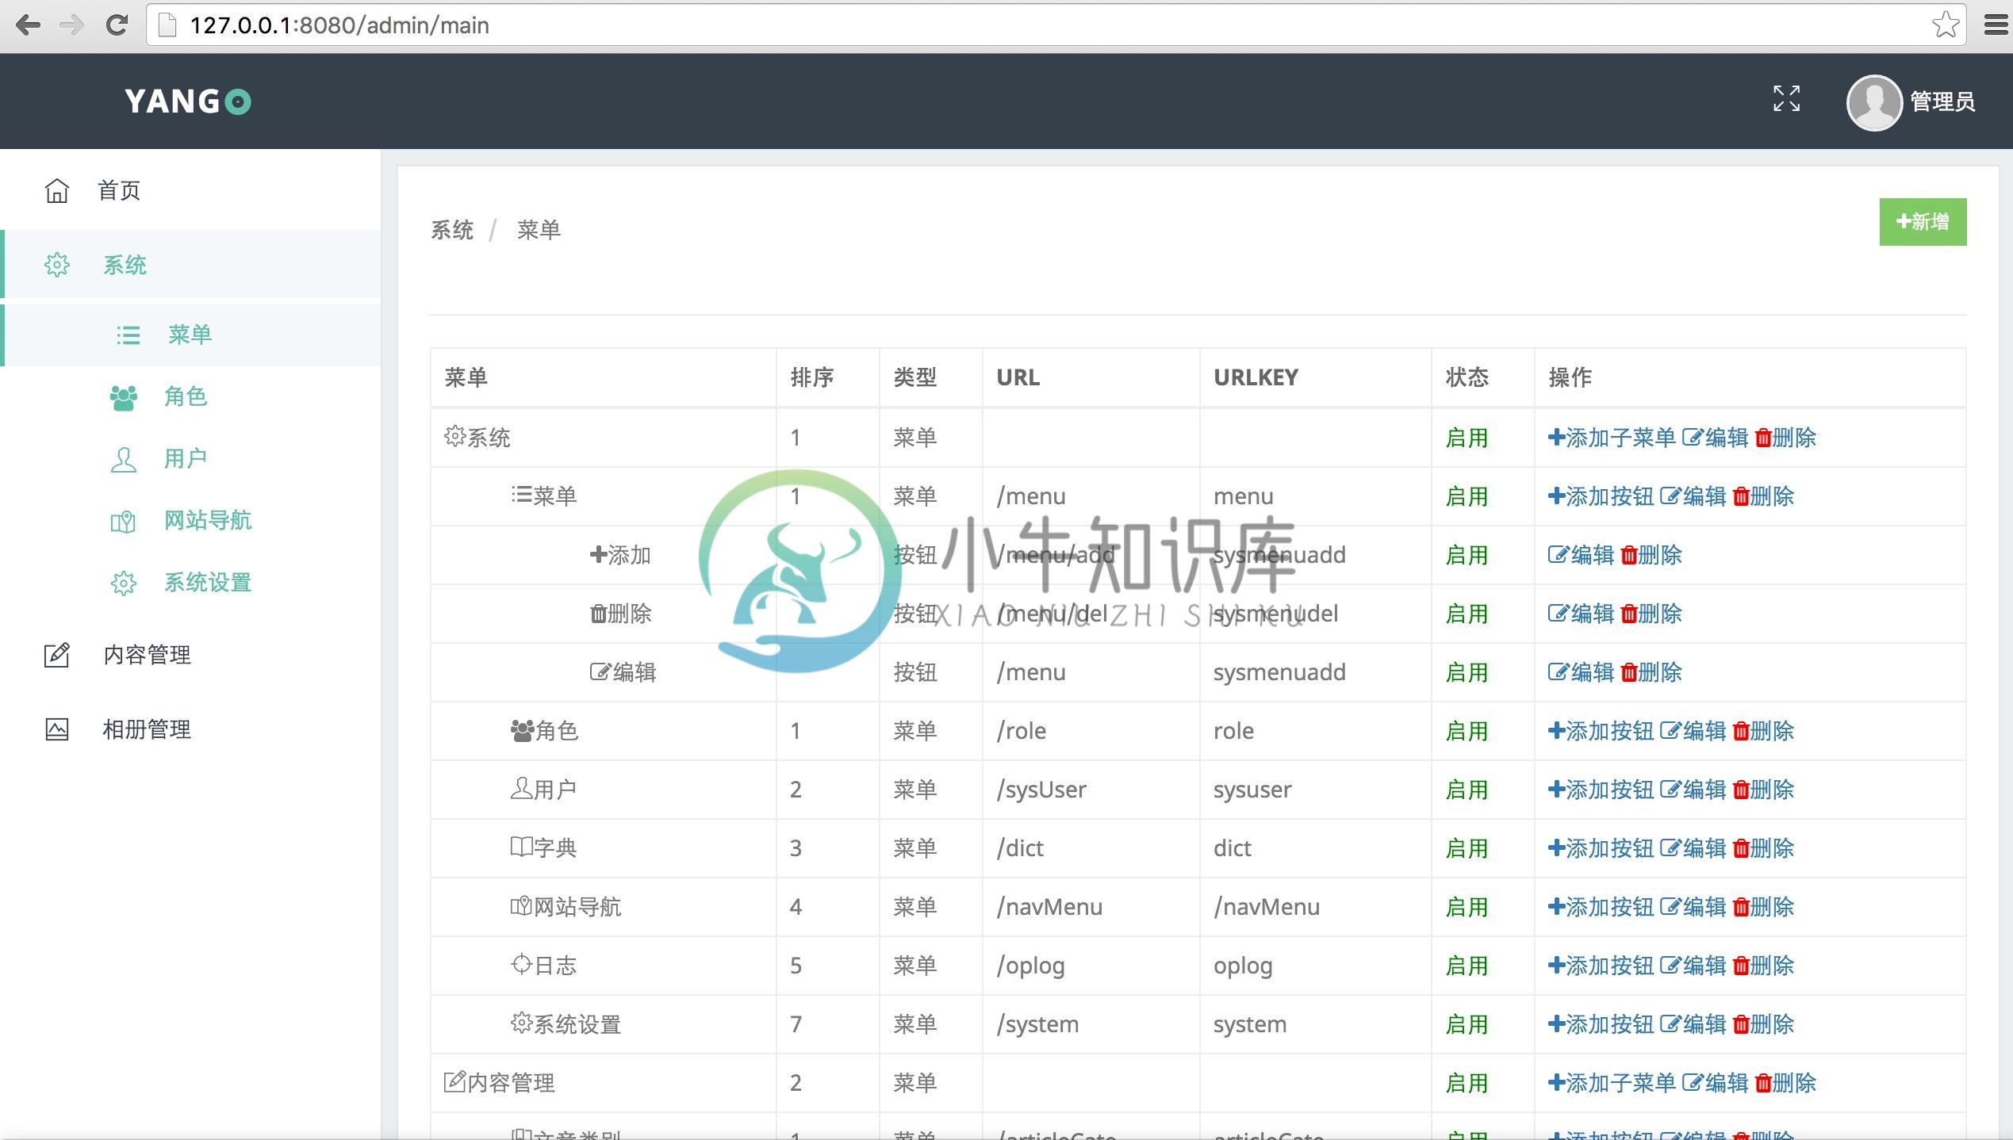Click the browser back arrow
This screenshot has height=1140, width=2013.
point(29,25)
